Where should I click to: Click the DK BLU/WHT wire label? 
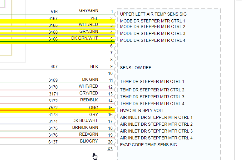85,121
